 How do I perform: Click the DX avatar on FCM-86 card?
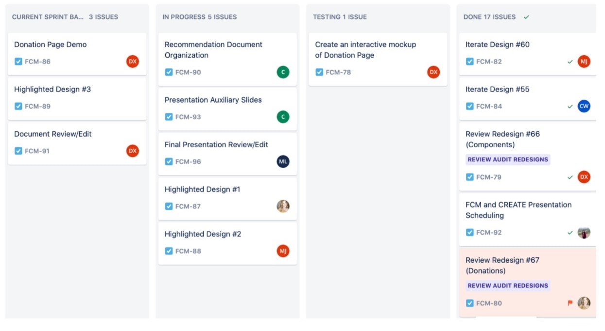[133, 62]
